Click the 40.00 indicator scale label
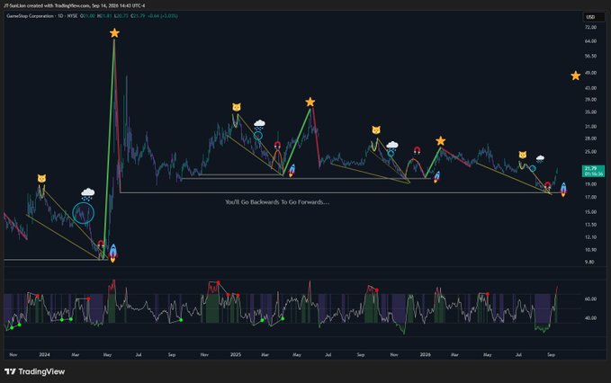The height and width of the screenshot is (383, 611). click(x=590, y=318)
